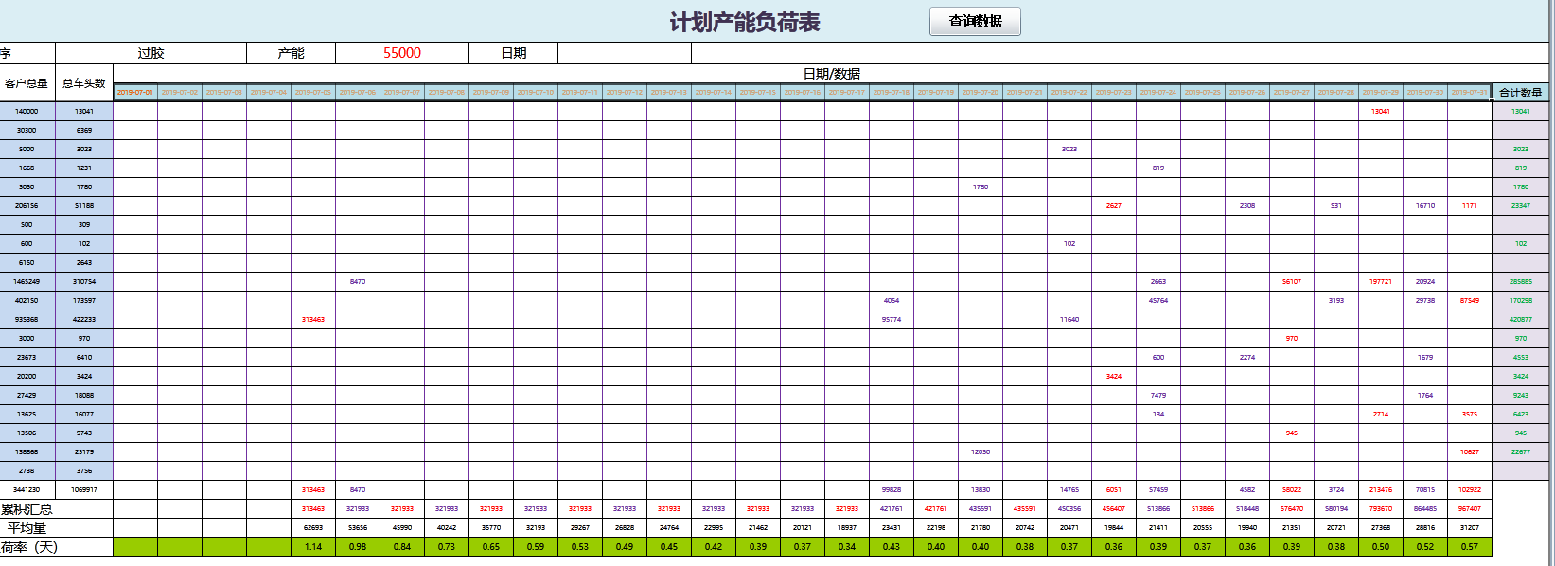Select the 2019-07-05 date column header
1555x566 pixels.
(313, 93)
